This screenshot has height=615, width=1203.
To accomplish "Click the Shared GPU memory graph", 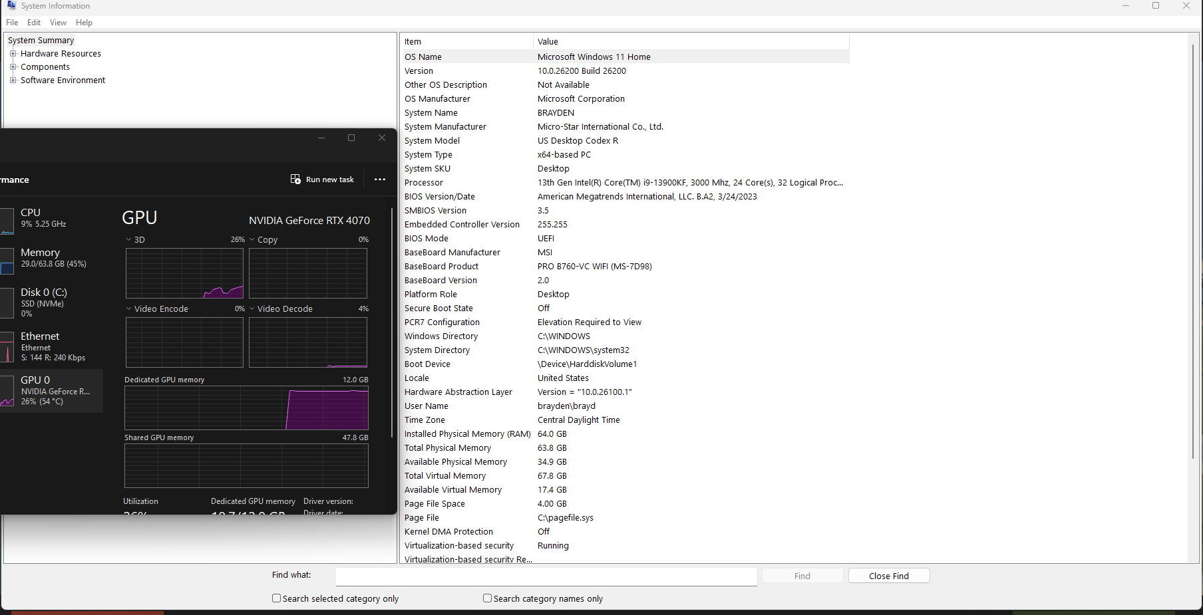I will pyautogui.click(x=246, y=466).
